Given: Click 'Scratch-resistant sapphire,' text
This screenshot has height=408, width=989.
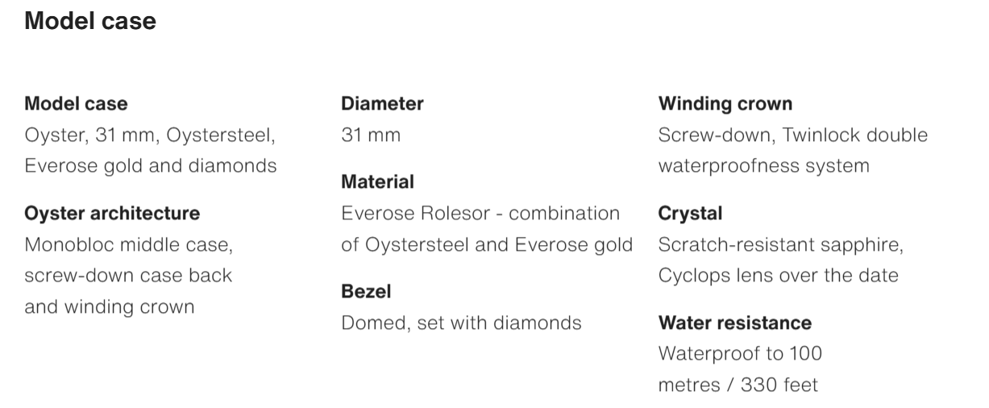Looking at the screenshot, I should [x=780, y=244].
